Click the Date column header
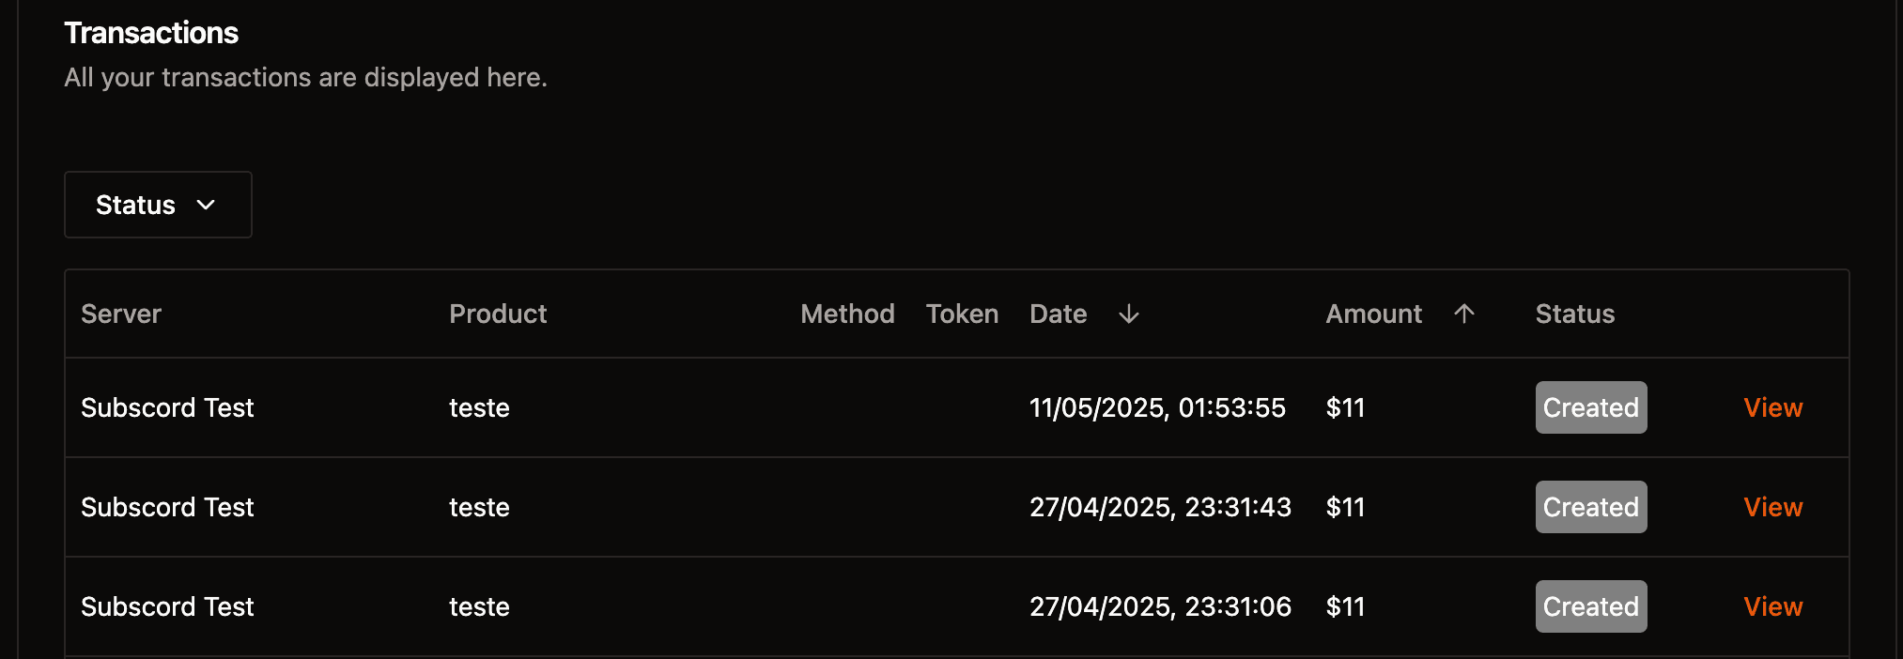The image size is (1903, 659). 1058,314
